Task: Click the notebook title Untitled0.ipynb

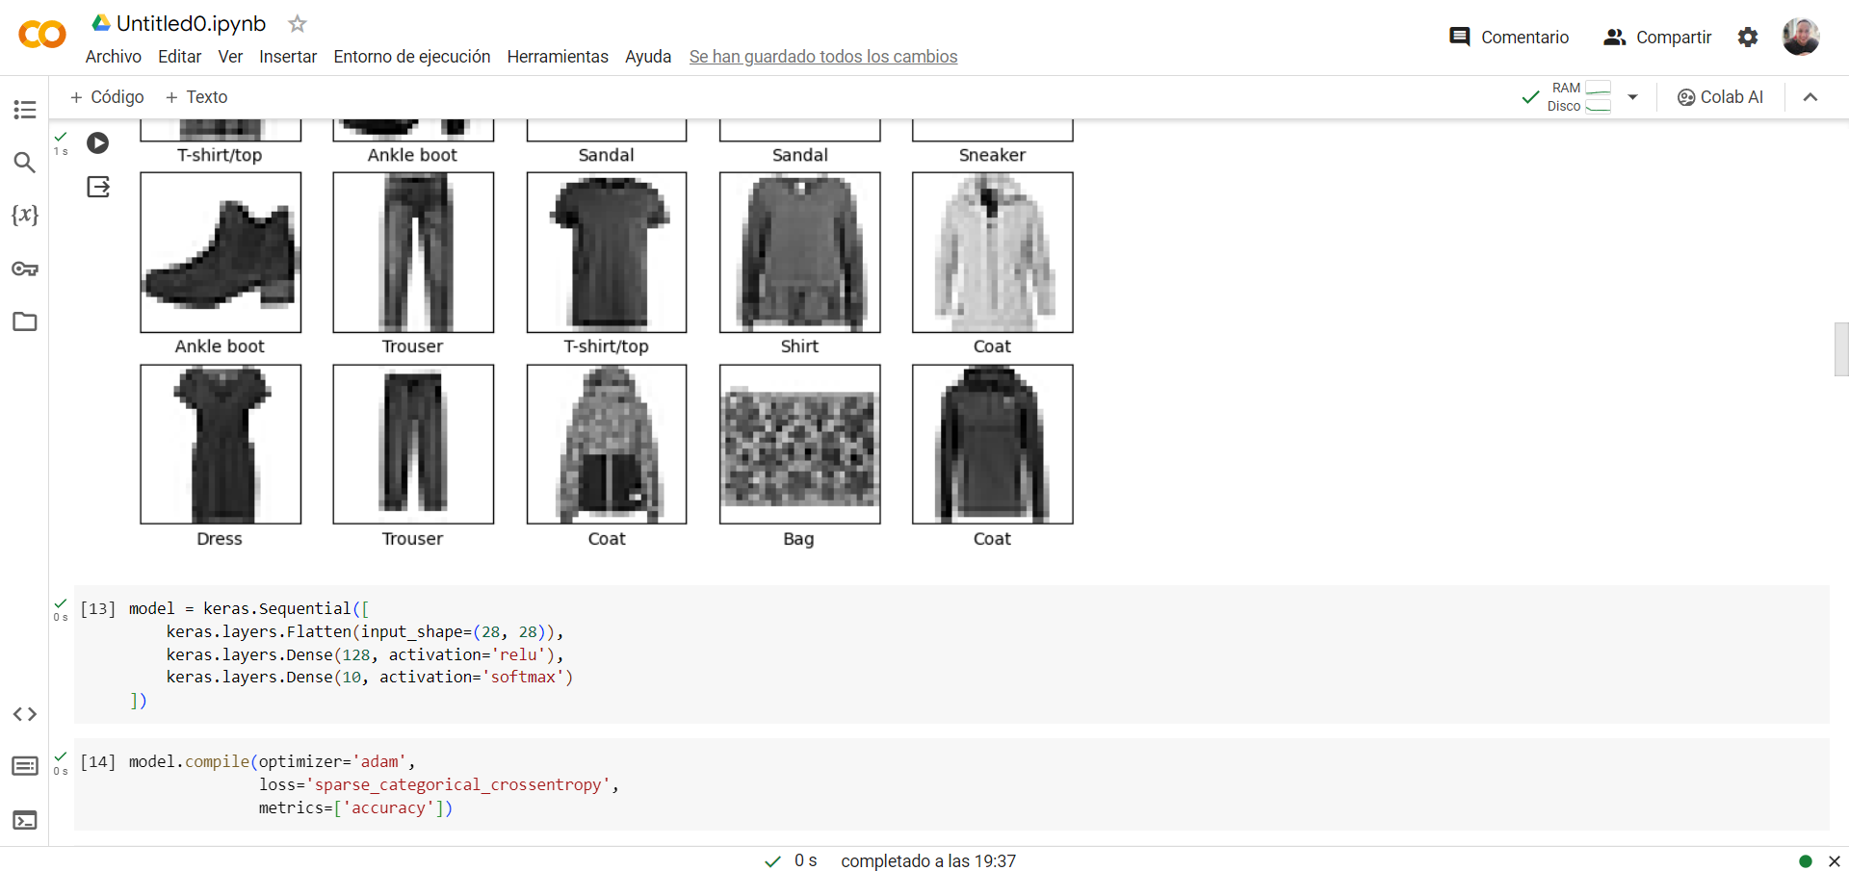Action: [x=192, y=23]
